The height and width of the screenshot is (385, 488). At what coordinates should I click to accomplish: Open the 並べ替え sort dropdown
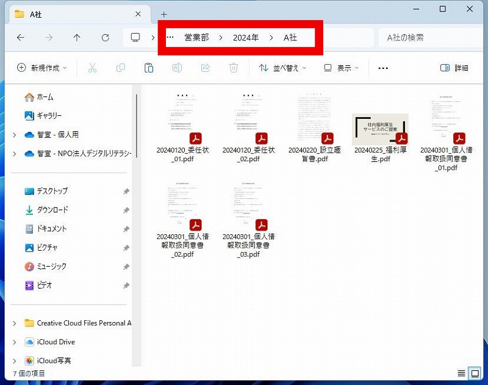click(282, 68)
